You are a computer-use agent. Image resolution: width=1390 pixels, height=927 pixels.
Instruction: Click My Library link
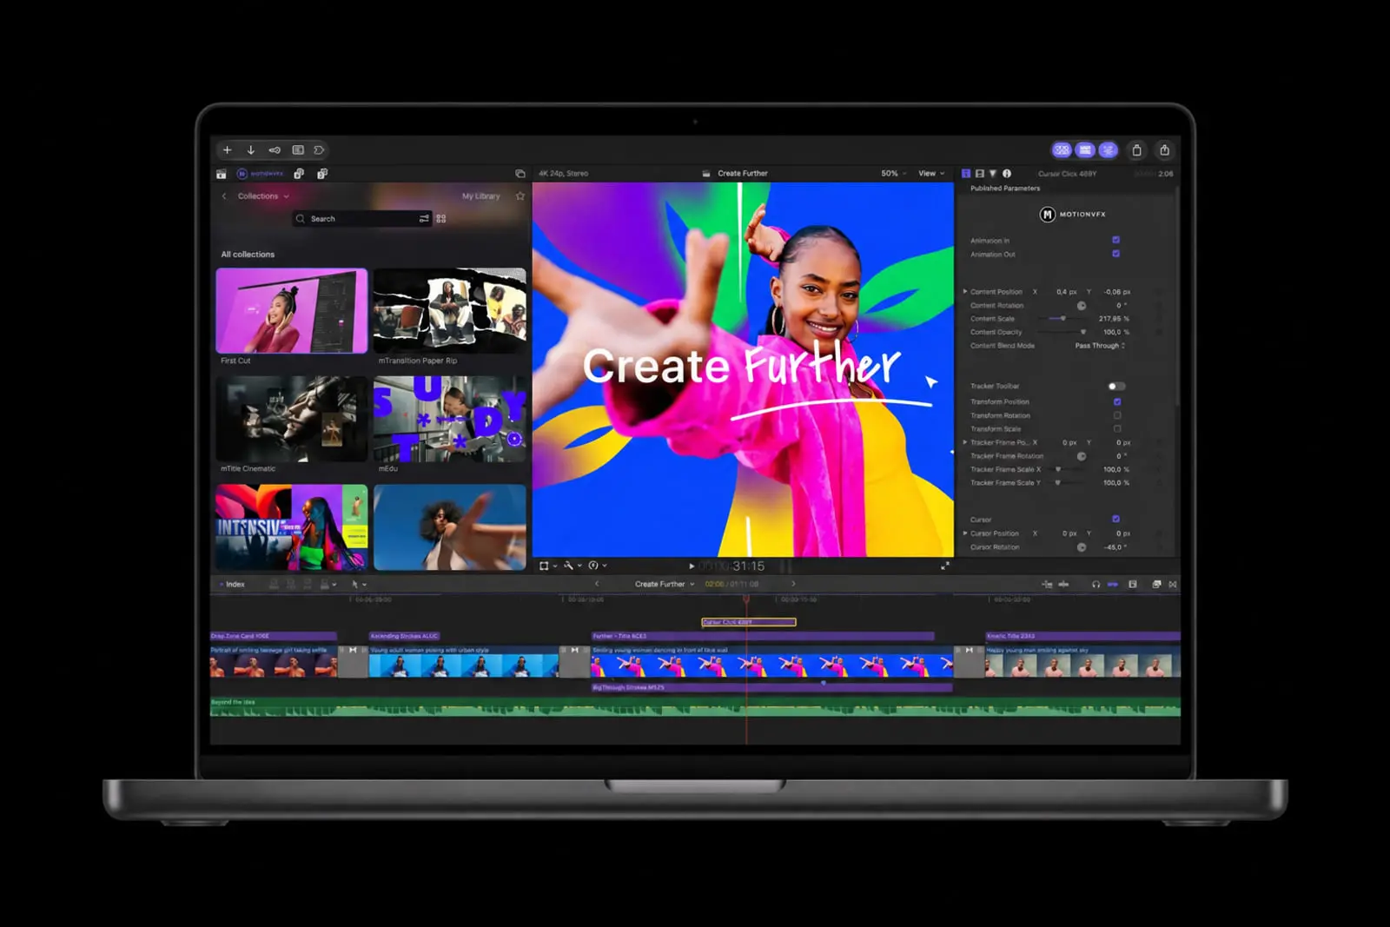[480, 196]
